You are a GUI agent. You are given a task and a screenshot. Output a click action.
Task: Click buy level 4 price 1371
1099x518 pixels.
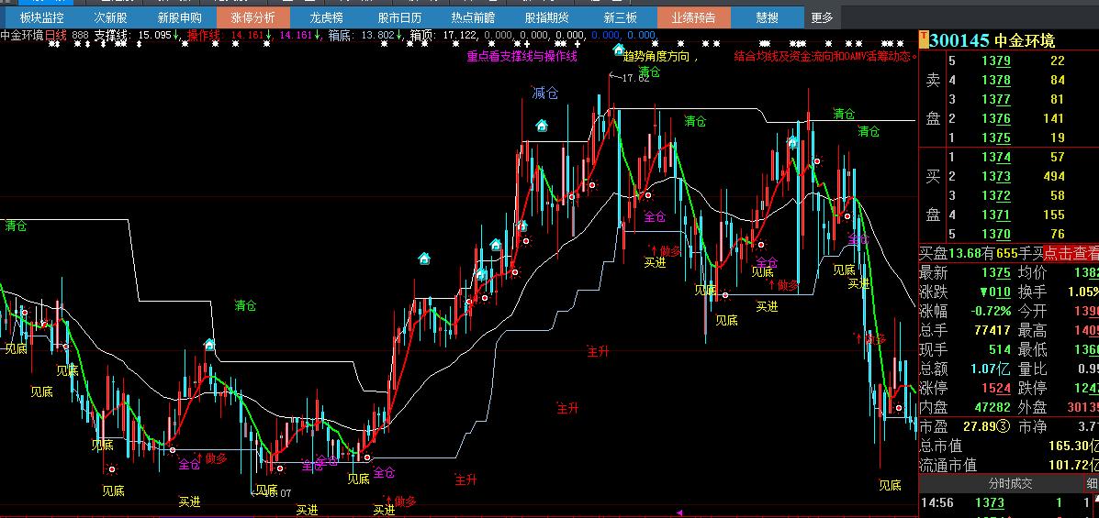point(996,215)
